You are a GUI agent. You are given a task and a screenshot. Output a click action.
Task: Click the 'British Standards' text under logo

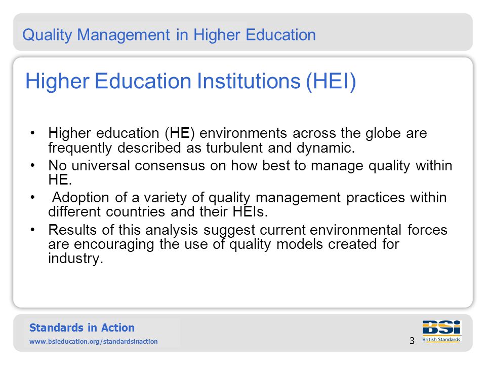(441, 339)
